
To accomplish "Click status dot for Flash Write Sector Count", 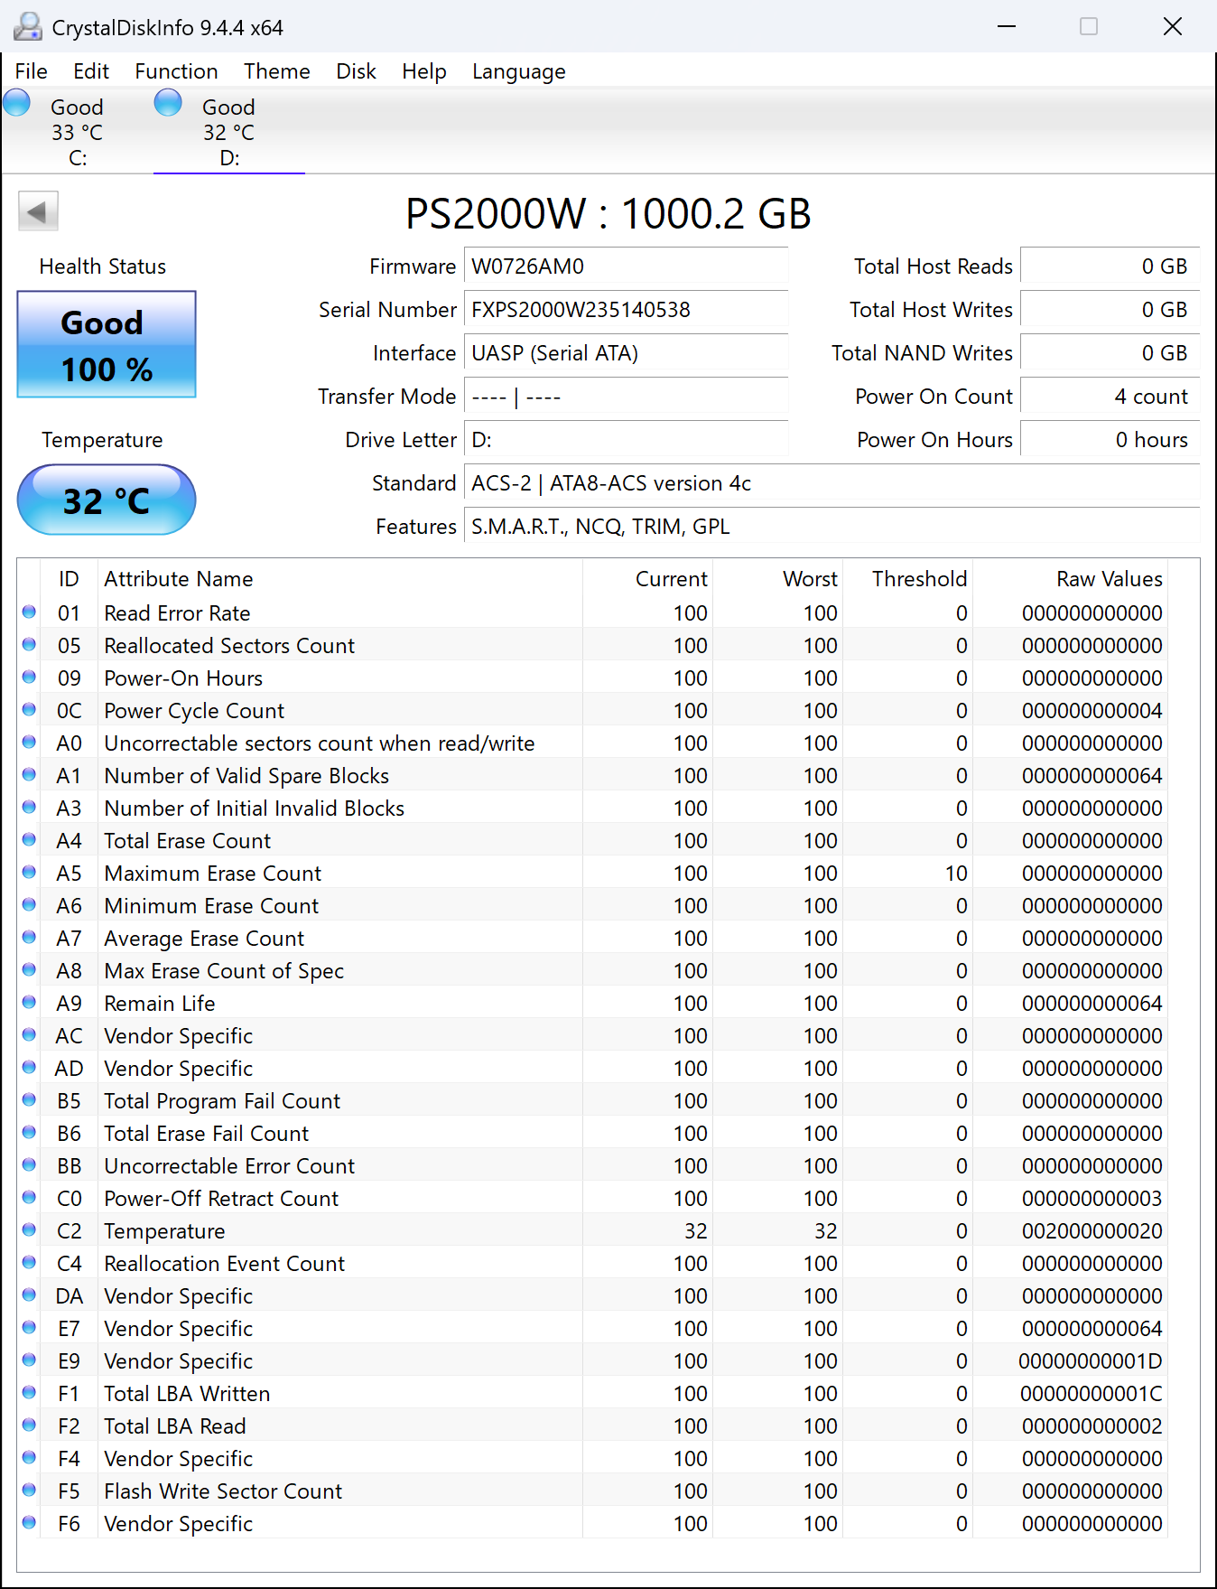I will tap(29, 1491).
